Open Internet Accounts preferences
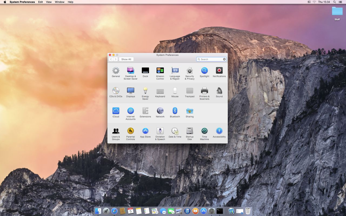This screenshot has width=346, height=216. click(131, 114)
